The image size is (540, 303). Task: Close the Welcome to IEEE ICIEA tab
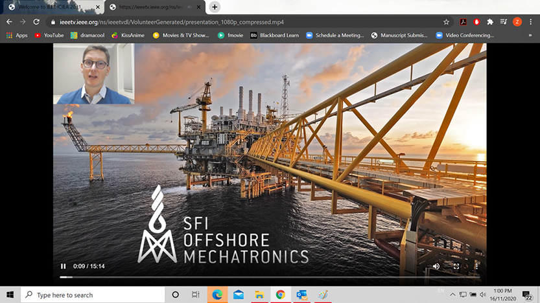[x=98, y=7]
